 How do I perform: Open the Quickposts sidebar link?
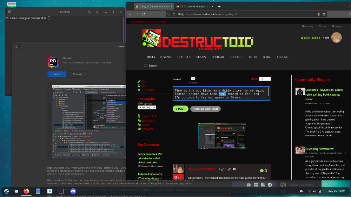pos(148,121)
